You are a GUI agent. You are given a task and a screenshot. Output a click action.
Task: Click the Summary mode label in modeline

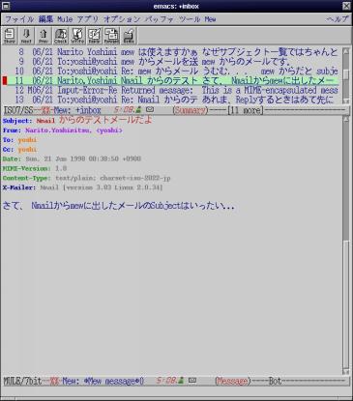tap(190, 110)
